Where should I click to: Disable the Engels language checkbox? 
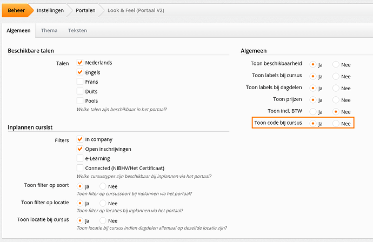coord(80,72)
